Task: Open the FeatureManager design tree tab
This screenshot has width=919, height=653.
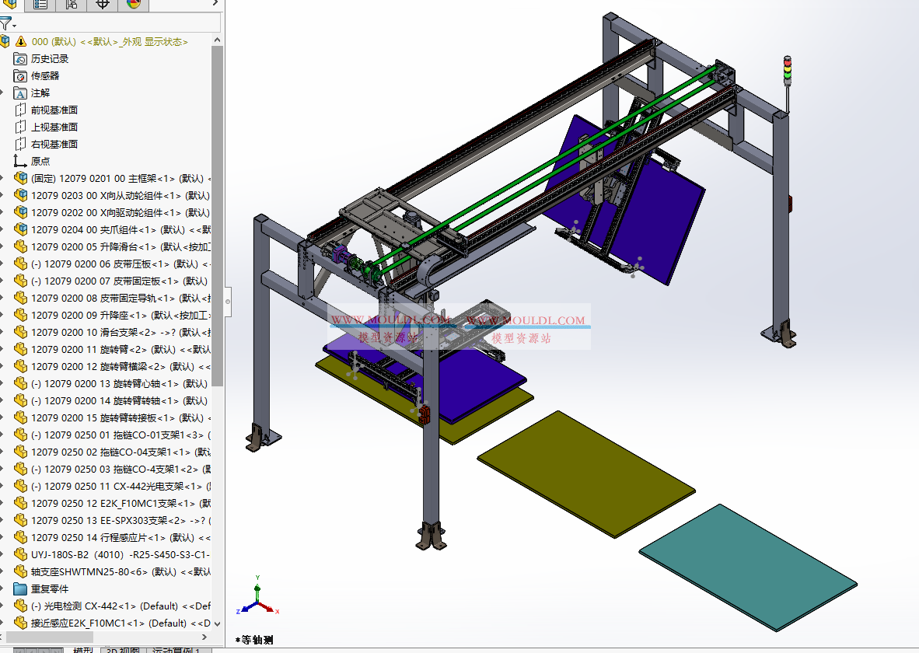Action: point(9,6)
